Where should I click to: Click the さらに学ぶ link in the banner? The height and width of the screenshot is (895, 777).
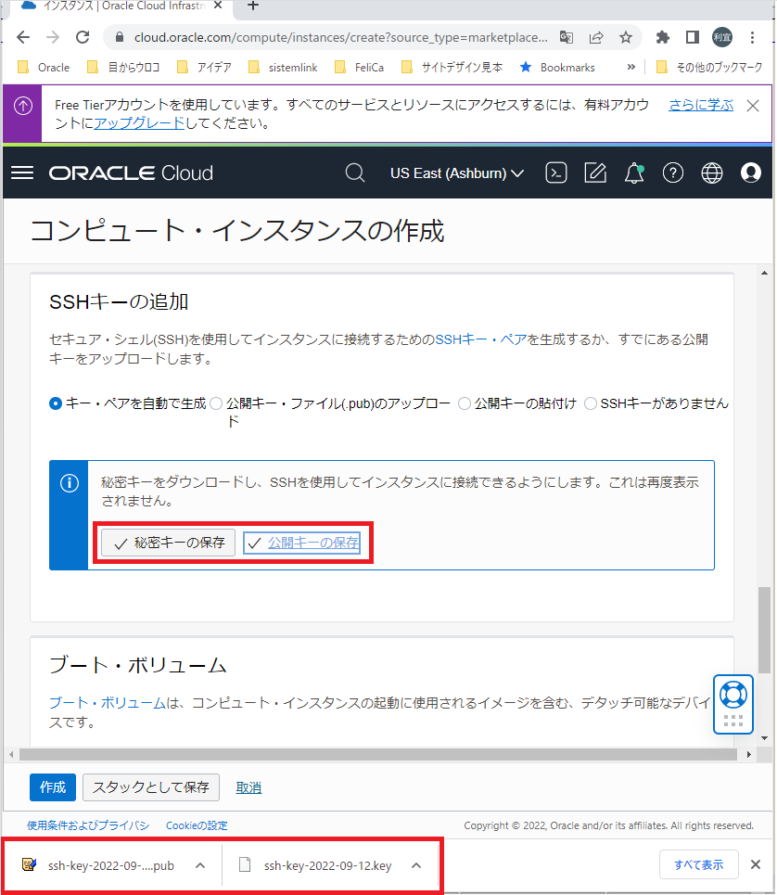[701, 105]
